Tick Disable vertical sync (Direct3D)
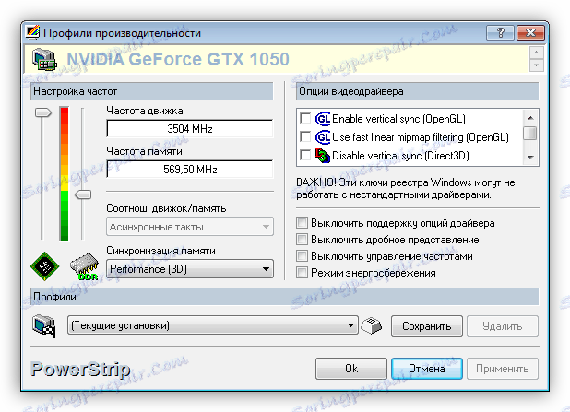Screen dimensions: 570x412 point(305,156)
